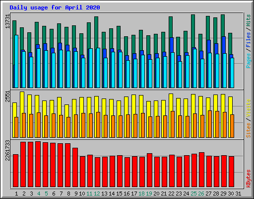This screenshot has width=254, height=199.
Task: Select day label 31 on the axis
Action: (238, 194)
